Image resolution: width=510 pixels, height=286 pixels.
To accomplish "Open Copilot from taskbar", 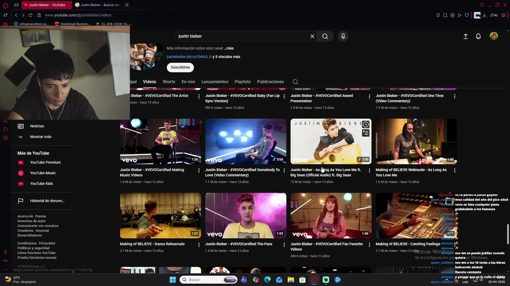I will 256,280.
